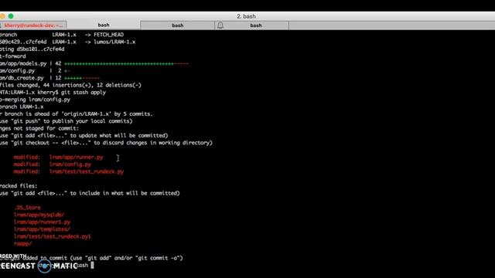Click the "merging lram/config.py" output line

[x=36, y=100]
